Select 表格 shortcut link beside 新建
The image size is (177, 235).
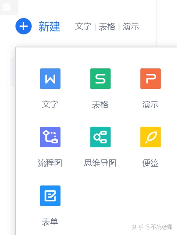coord(107,27)
